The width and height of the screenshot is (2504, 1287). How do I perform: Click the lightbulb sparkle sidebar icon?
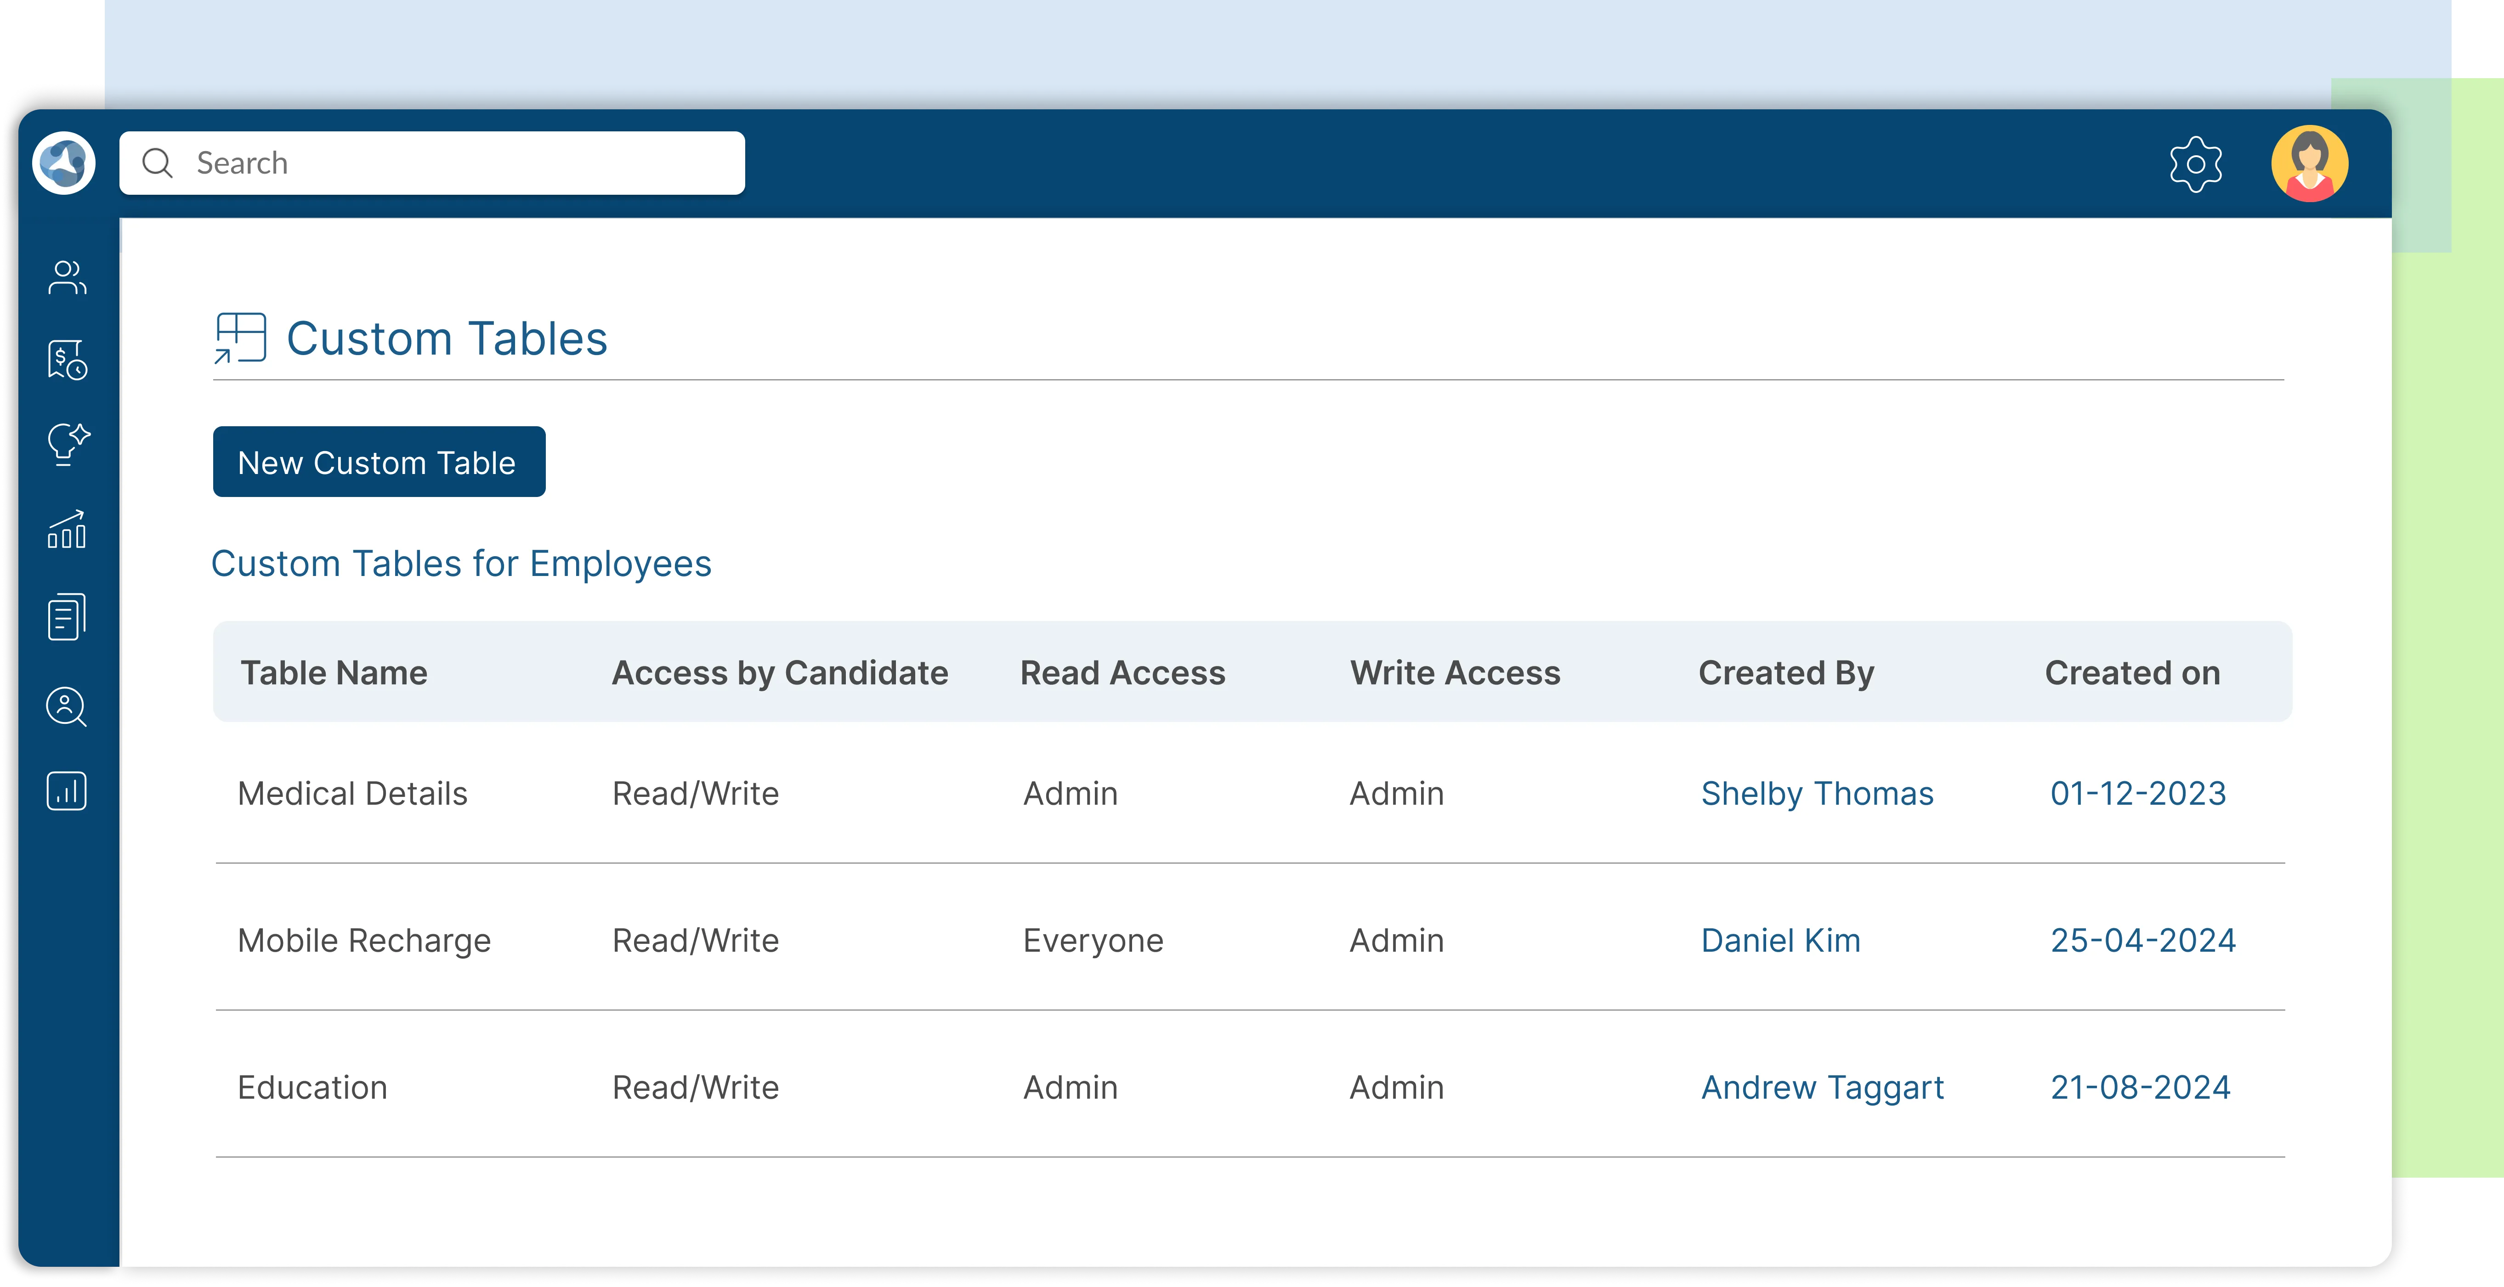[x=67, y=444]
